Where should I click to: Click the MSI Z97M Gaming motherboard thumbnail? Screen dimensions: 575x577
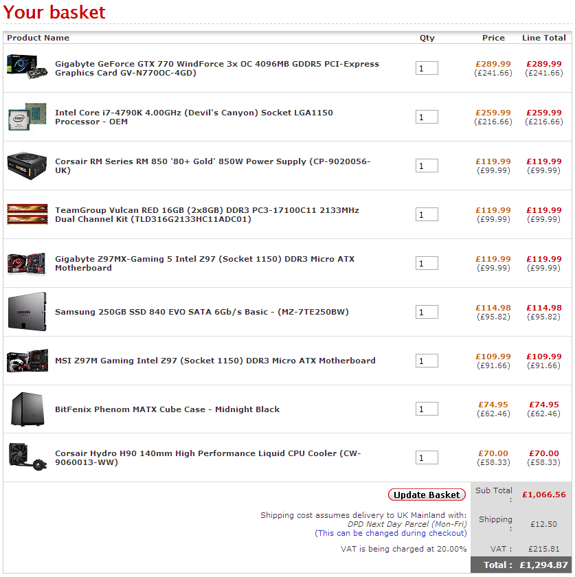point(27,361)
